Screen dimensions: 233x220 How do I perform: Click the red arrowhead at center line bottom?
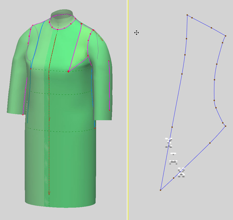[x=49, y=193]
